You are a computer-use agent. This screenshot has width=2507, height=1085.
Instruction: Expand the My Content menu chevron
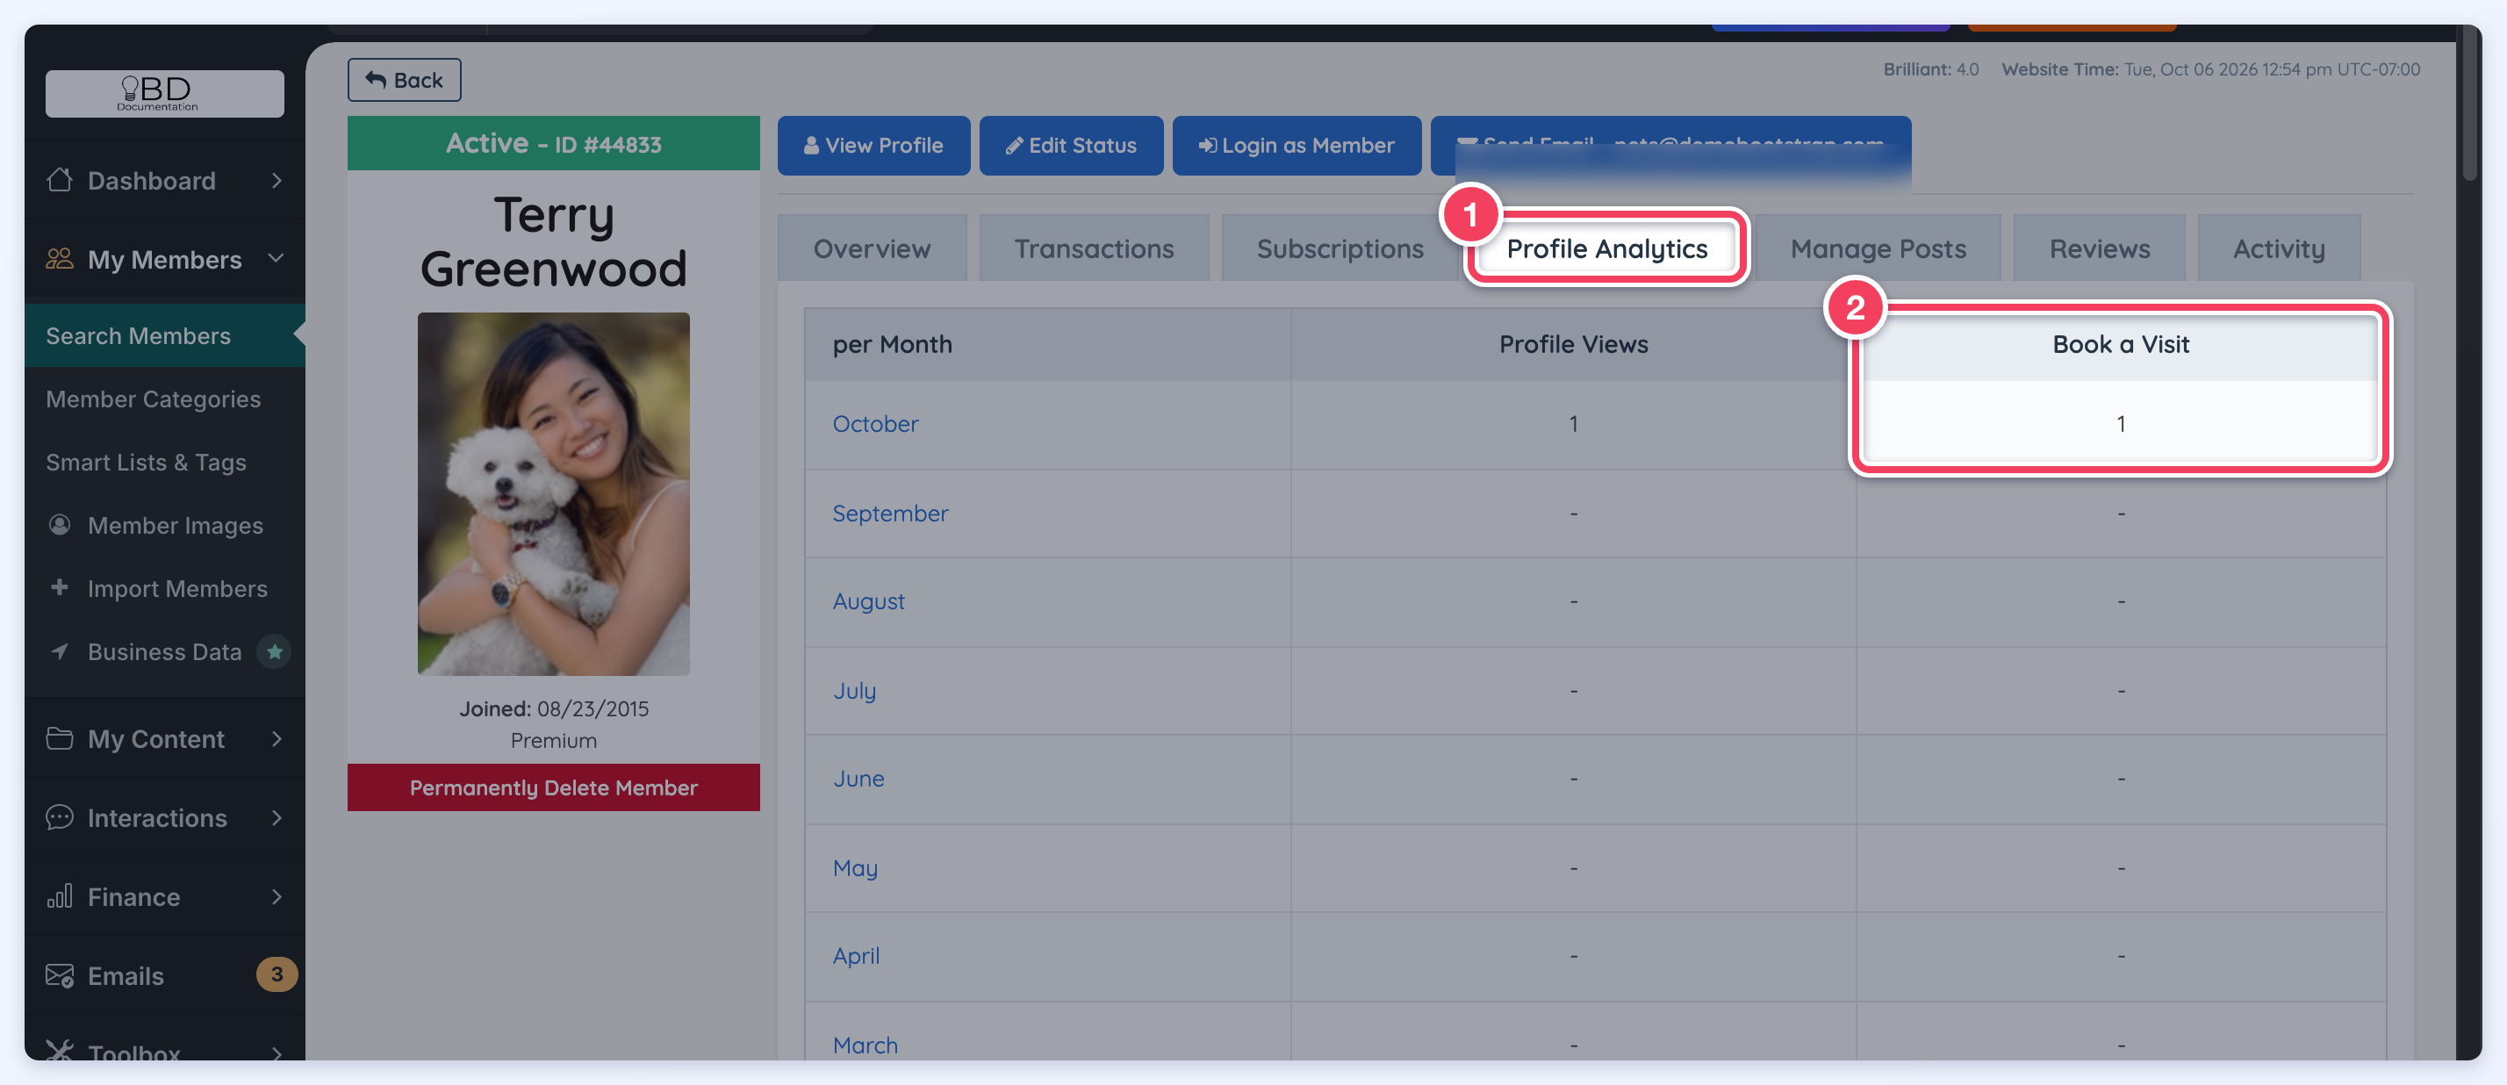click(277, 738)
